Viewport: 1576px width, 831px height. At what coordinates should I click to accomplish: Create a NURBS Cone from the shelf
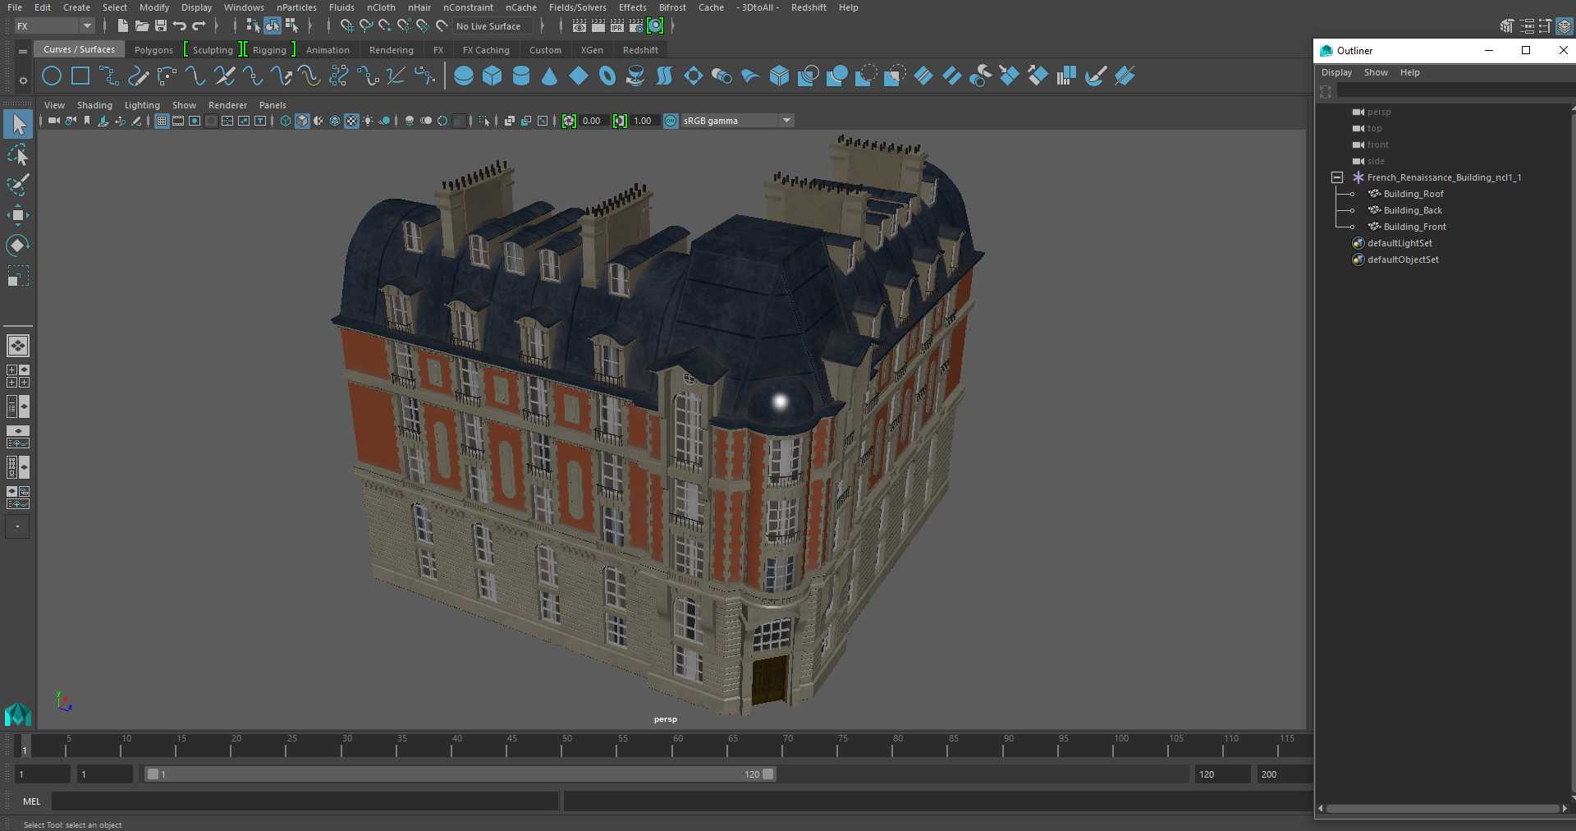point(550,76)
